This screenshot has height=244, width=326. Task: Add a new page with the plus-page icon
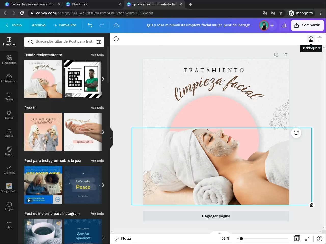[x=286, y=54]
